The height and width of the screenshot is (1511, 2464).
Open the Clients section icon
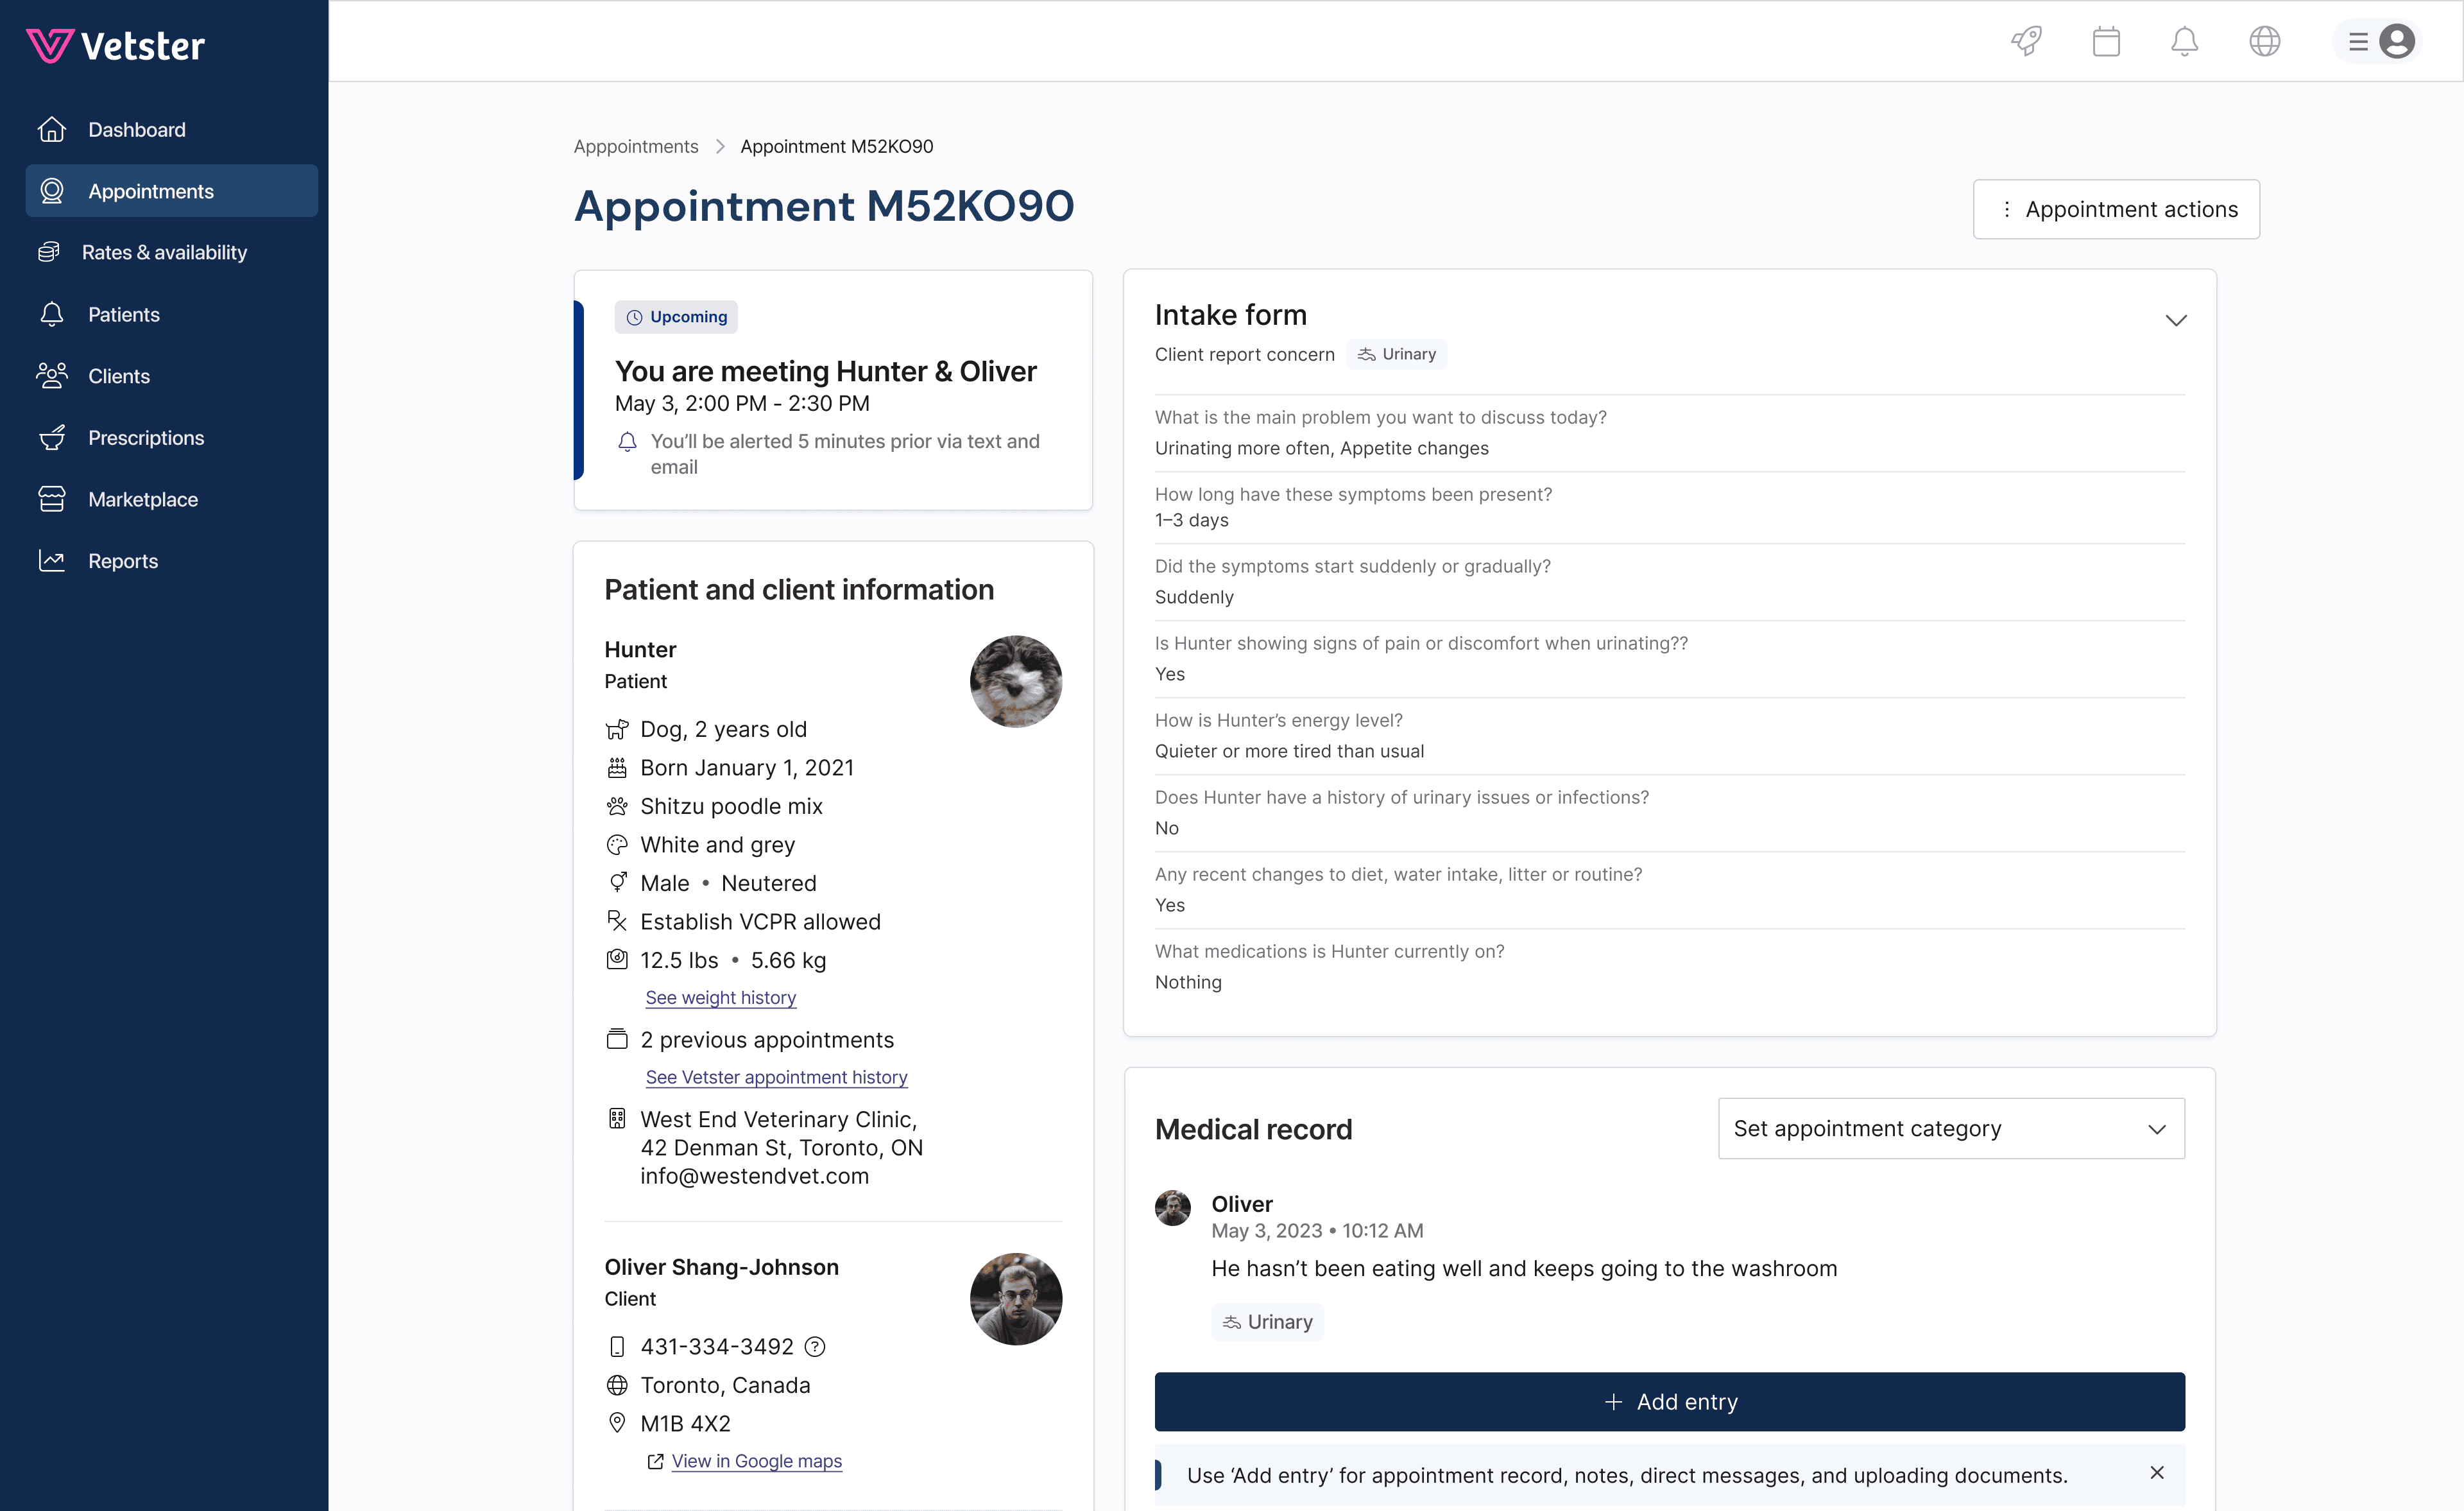[x=52, y=376]
